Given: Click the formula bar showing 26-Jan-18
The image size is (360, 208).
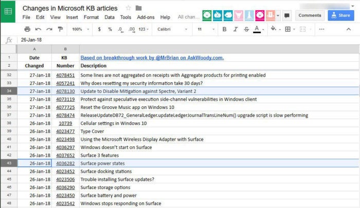Looking at the screenshot, I should tap(188, 40).
